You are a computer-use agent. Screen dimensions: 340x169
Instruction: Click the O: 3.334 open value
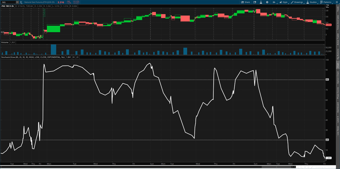coord(39,6)
